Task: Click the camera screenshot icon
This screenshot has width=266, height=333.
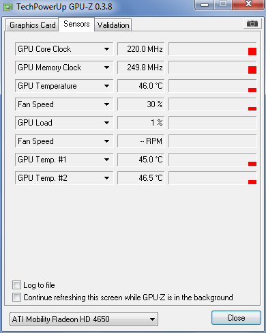Action: coord(252,23)
